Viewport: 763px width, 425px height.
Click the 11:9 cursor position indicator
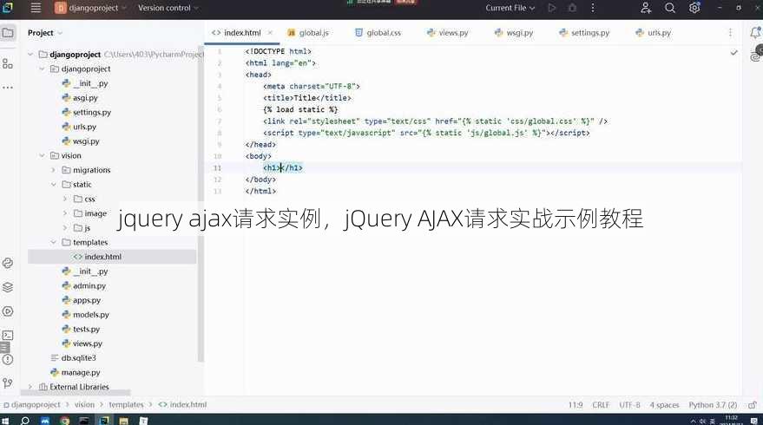pyautogui.click(x=576, y=404)
